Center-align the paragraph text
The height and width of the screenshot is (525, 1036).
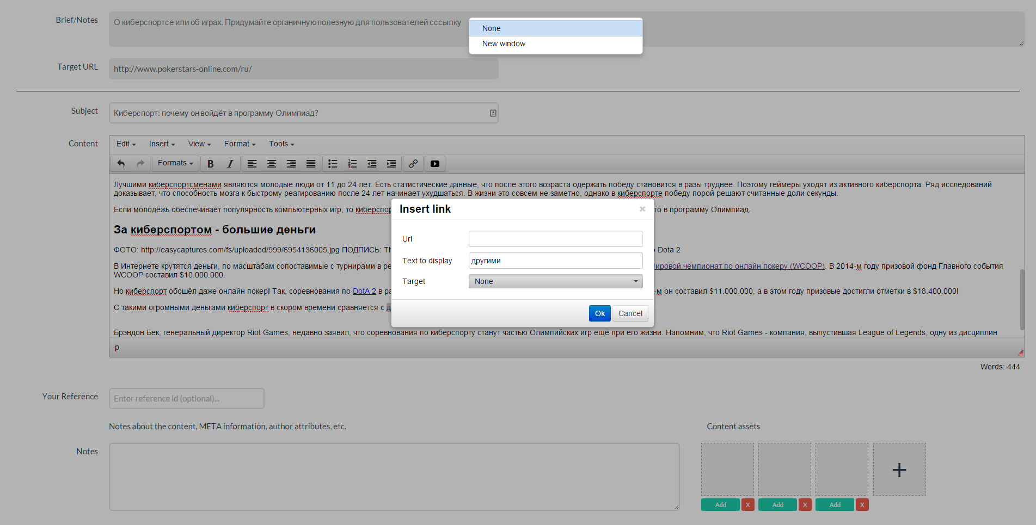tap(272, 164)
